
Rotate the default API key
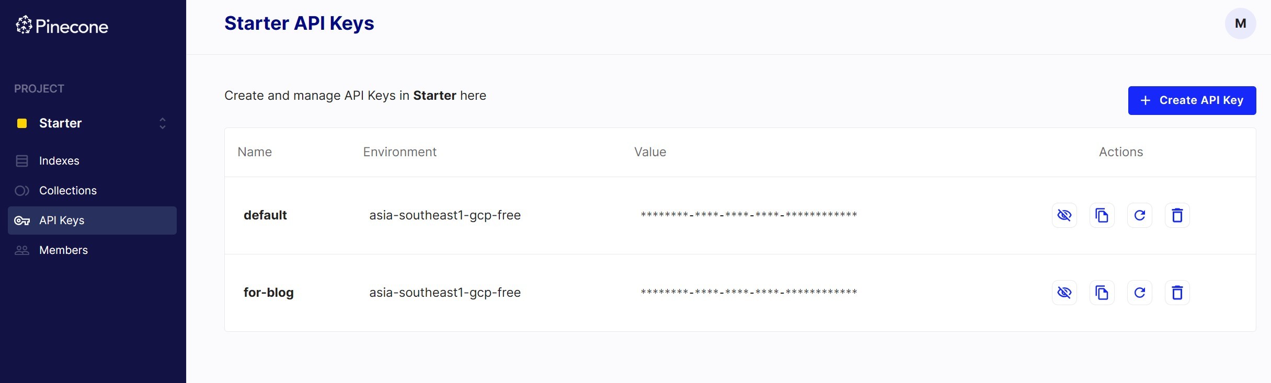(x=1140, y=215)
